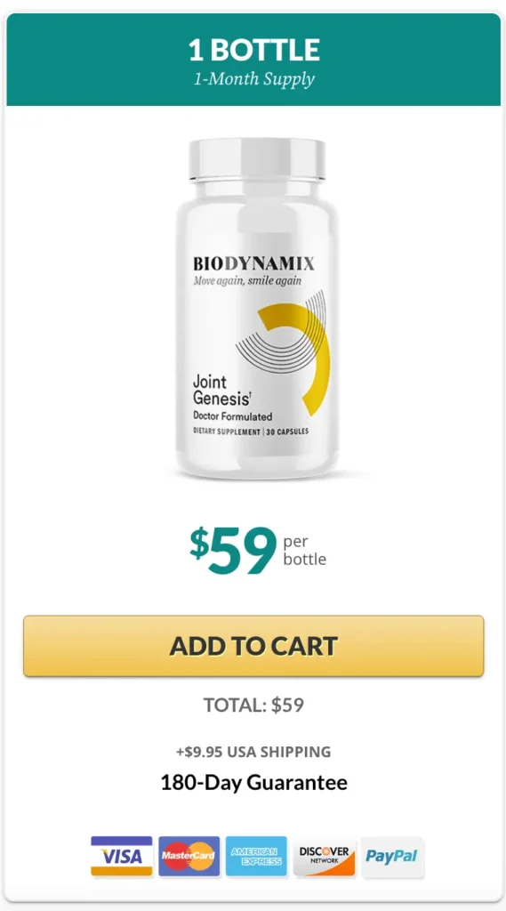
Task: Click the BIODYNAMIX brand name on the label
Action: pos(253,264)
